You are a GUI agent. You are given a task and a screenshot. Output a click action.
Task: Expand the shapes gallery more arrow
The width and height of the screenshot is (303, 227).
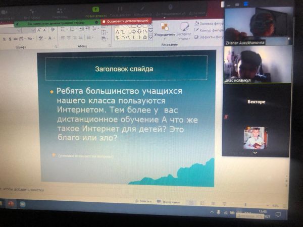[150, 38]
